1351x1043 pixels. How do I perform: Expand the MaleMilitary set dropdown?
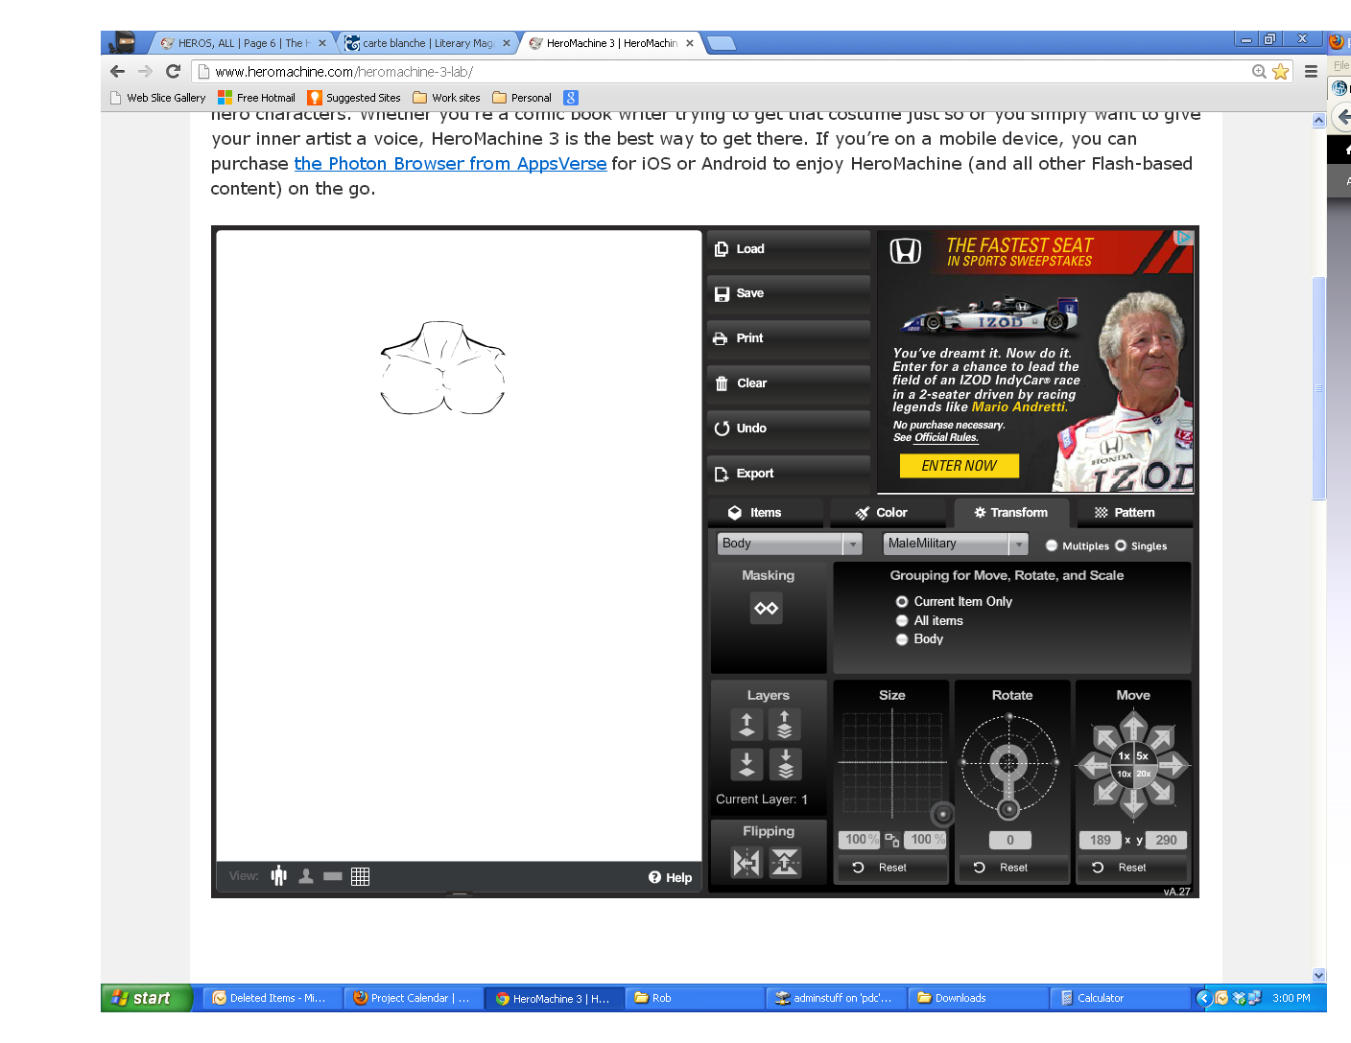pyautogui.click(x=1017, y=545)
